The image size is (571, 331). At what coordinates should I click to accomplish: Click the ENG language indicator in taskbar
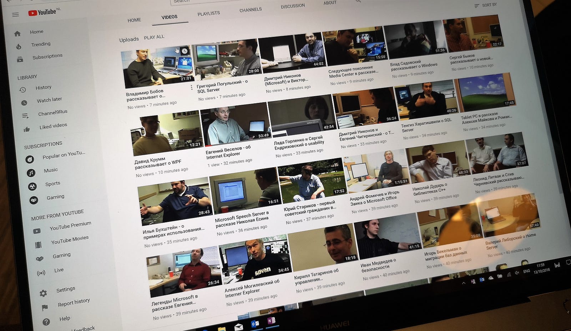[x=527, y=271]
